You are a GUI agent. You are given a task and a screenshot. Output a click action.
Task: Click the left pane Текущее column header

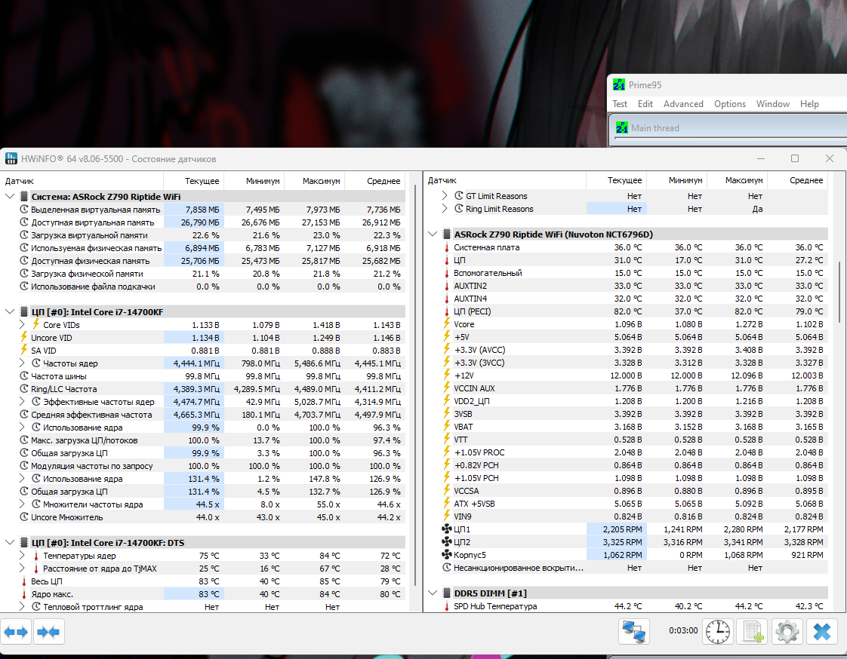[x=193, y=181]
